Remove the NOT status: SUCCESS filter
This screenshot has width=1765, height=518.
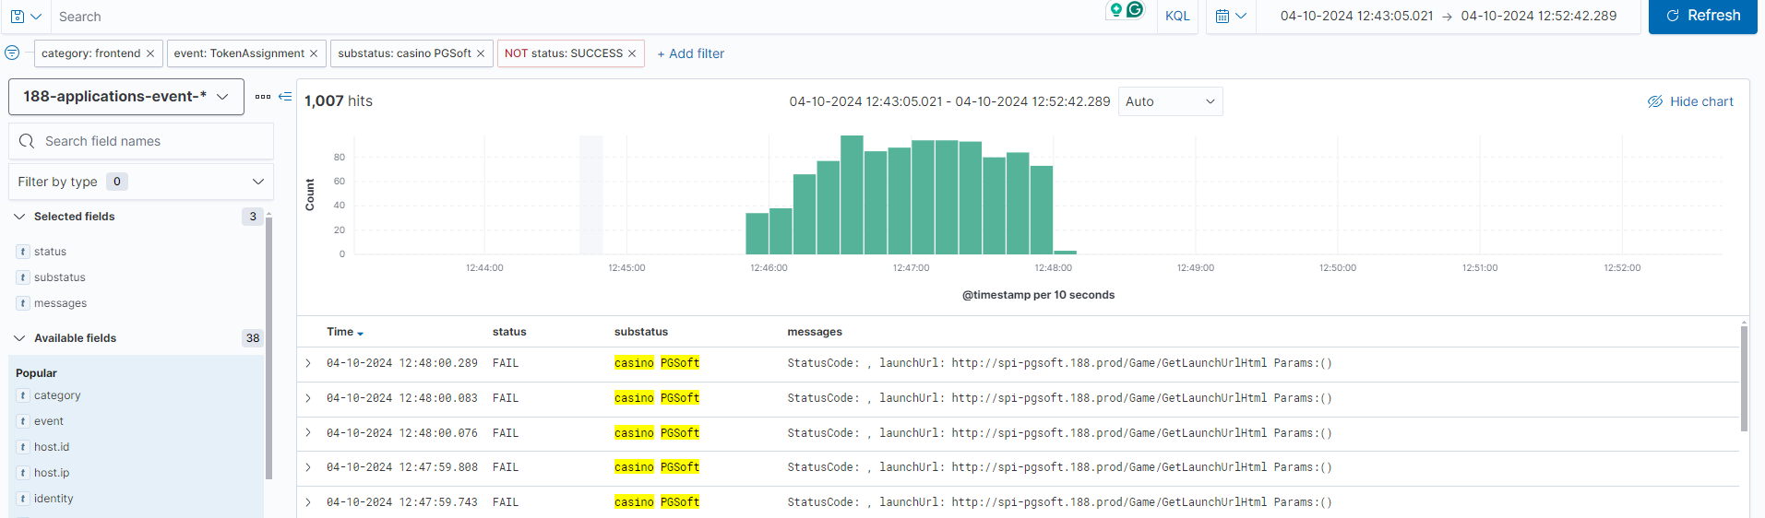[632, 53]
